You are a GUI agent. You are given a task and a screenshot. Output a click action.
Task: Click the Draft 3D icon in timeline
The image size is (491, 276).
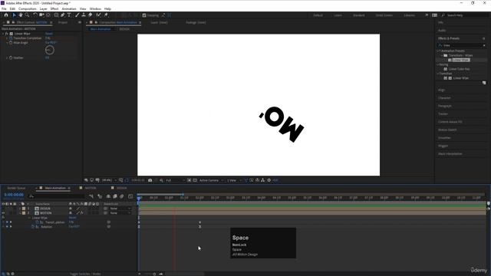click(100, 196)
